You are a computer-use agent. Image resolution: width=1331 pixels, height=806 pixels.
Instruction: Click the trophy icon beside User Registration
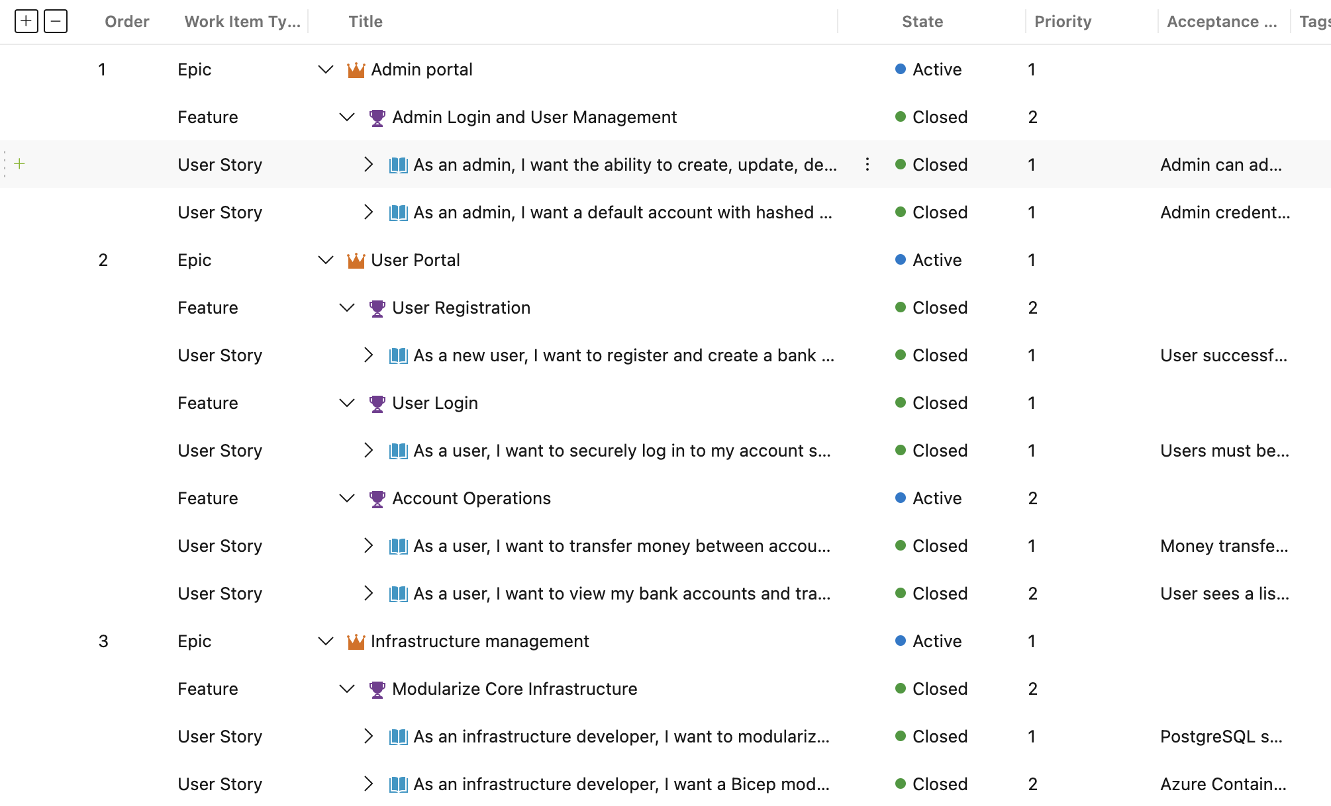click(377, 308)
